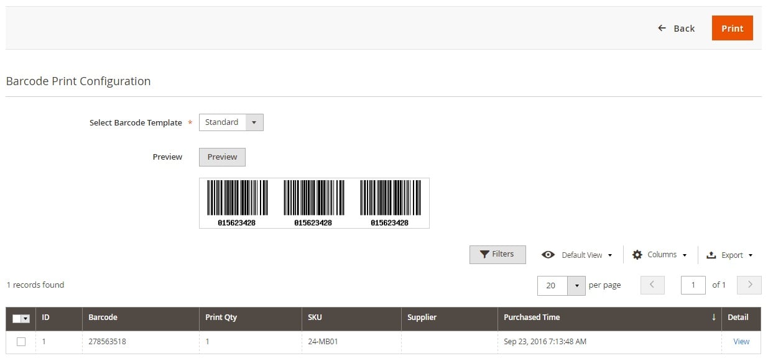Sort by the Print Qty column header
This screenshot has width=768, height=361.
click(250, 318)
